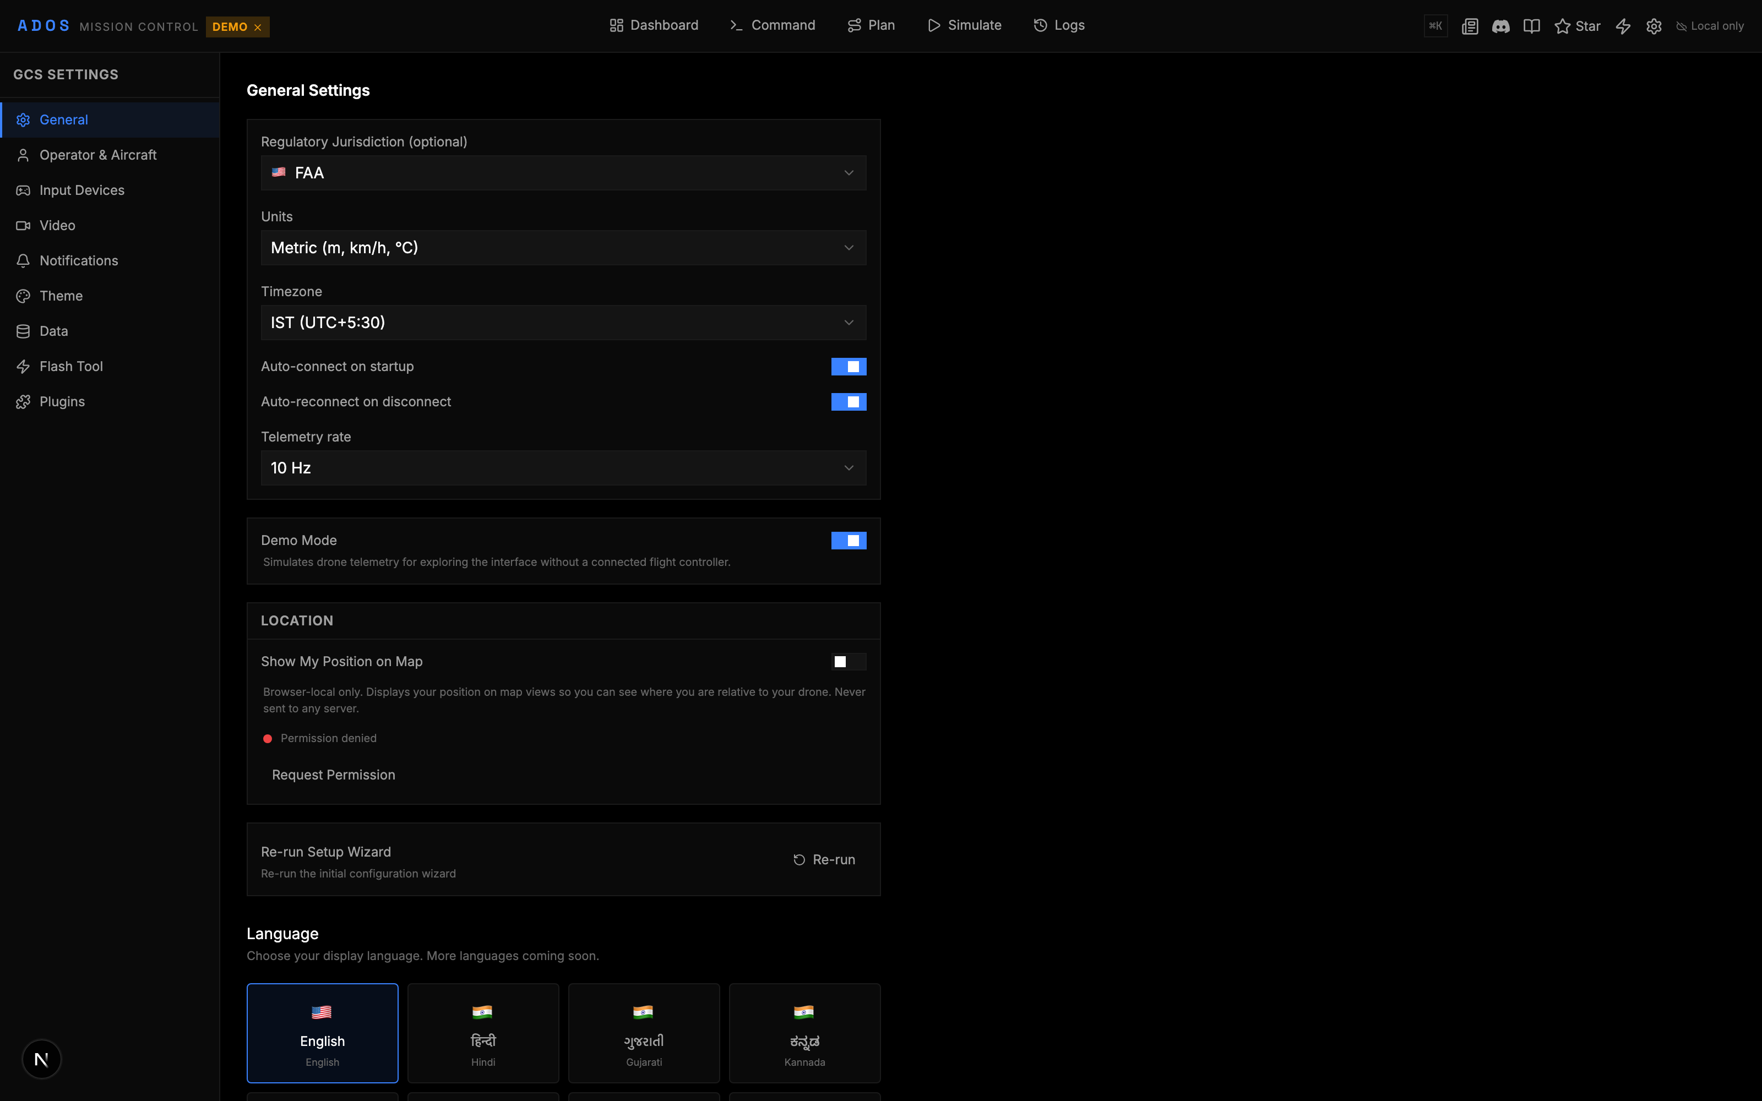Open Data settings section
Viewport: 1762px width, 1101px height.
pyautogui.click(x=110, y=331)
